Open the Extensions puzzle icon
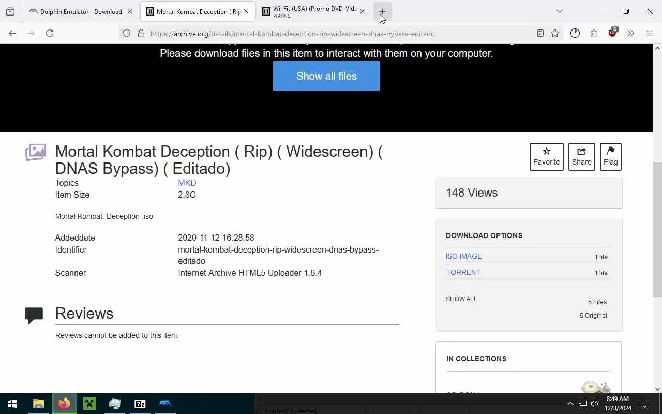Image resolution: width=662 pixels, height=414 pixels. click(594, 33)
